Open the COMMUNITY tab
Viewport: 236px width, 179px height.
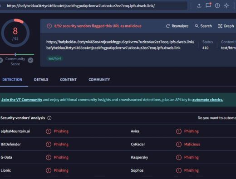click(99, 80)
